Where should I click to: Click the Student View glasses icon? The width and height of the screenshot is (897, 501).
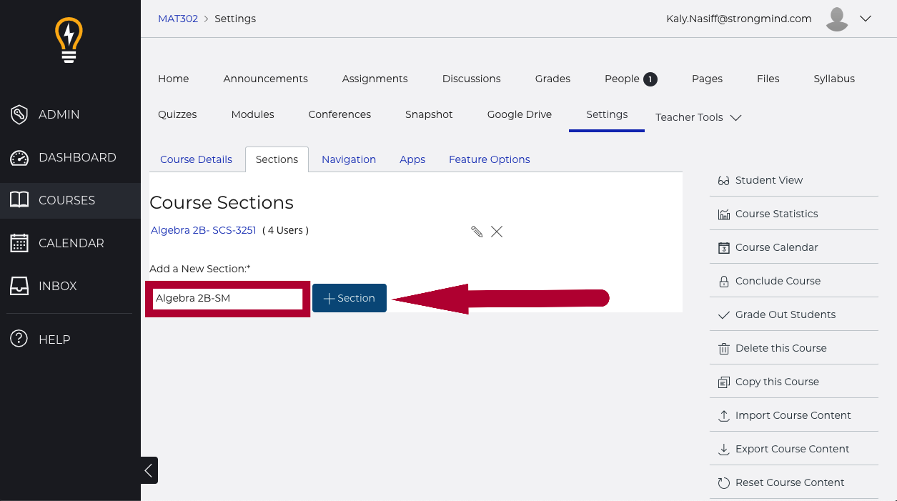tap(723, 181)
